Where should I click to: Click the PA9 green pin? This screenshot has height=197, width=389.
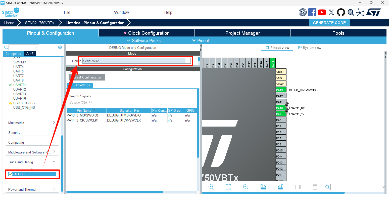pos(281,114)
